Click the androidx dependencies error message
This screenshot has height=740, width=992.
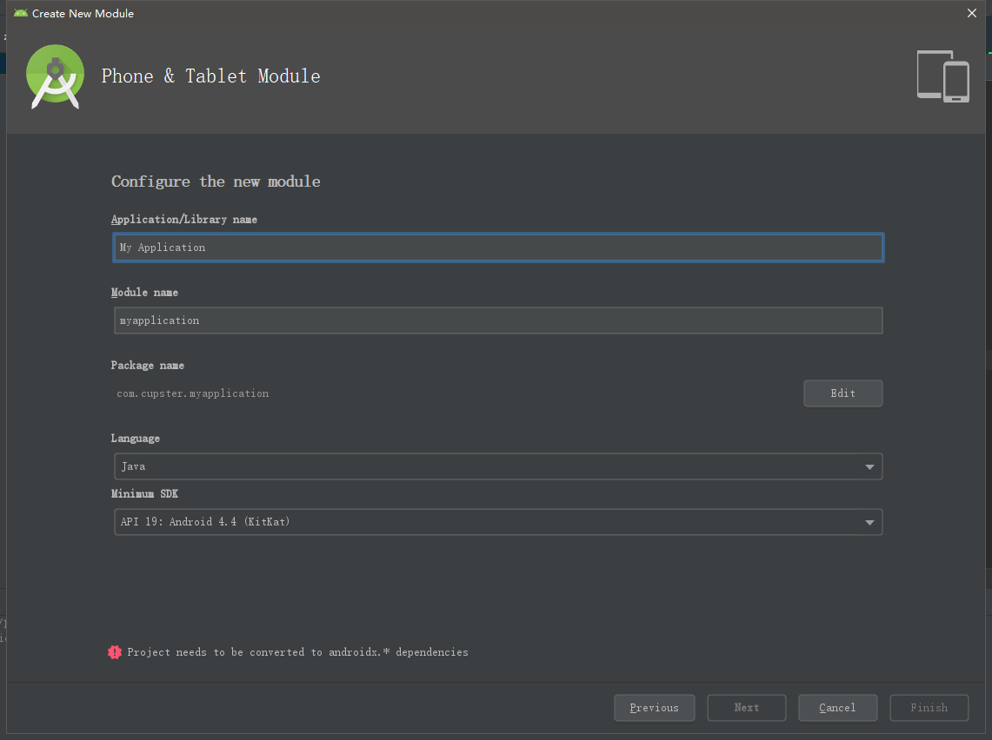[297, 652]
